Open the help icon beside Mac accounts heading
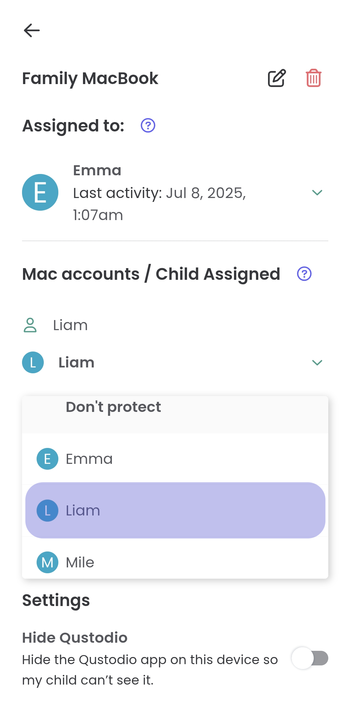This screenshot has height=706, width=350. pos(304,274)
